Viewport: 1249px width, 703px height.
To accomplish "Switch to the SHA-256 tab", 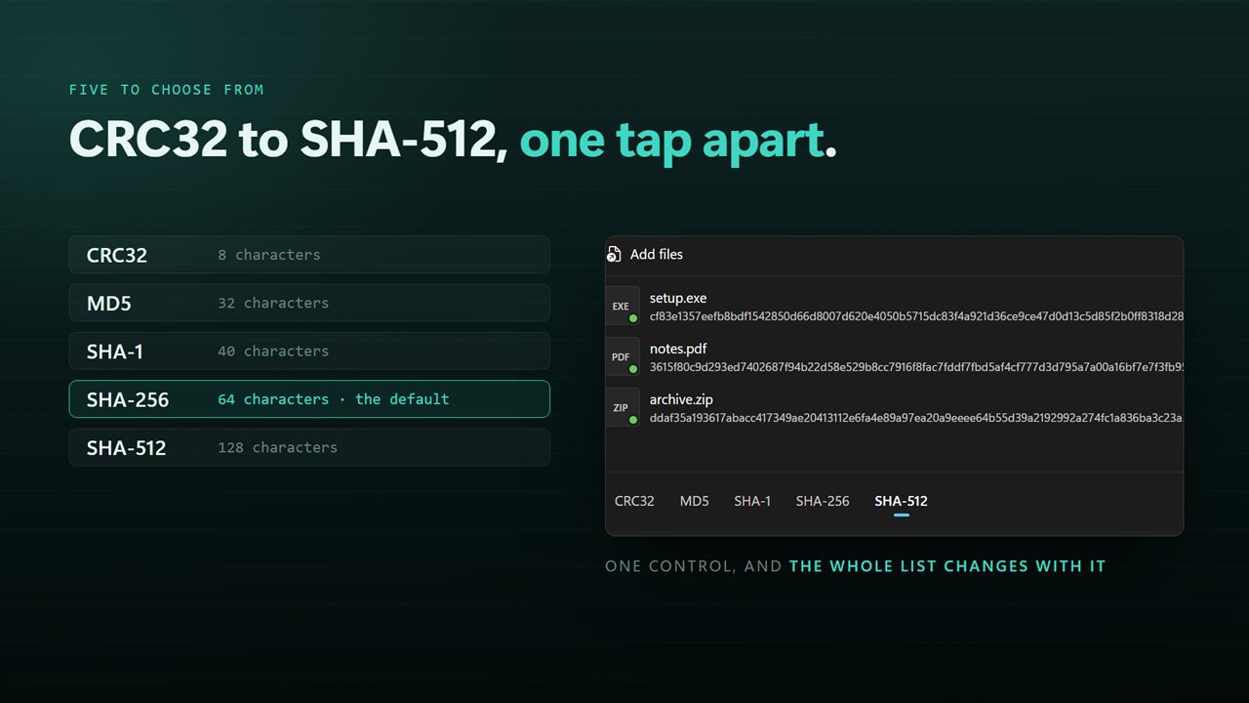I will [823, 501].
